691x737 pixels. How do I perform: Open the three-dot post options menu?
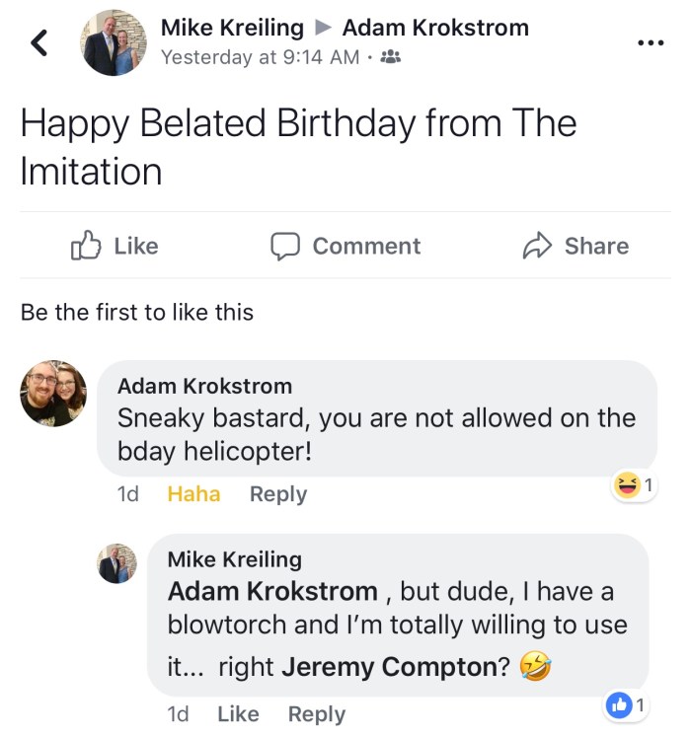651,43
